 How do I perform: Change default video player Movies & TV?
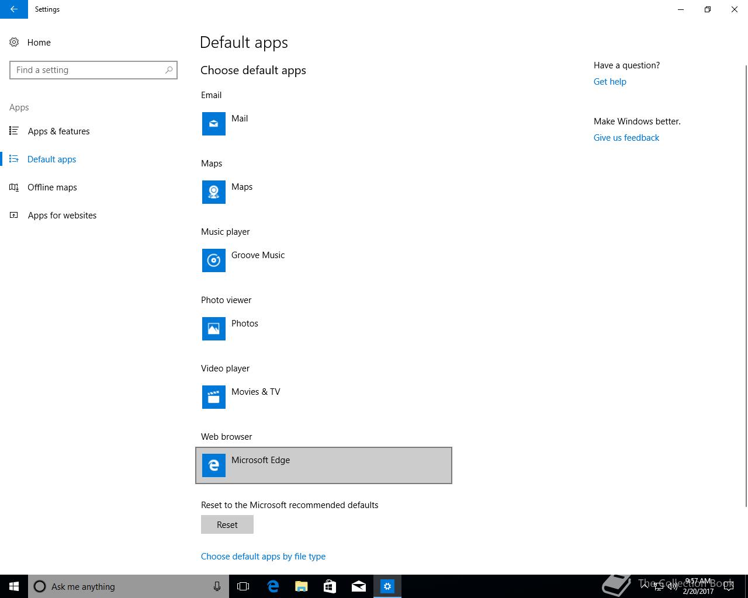pyautogui.click(x=324, y=397)
